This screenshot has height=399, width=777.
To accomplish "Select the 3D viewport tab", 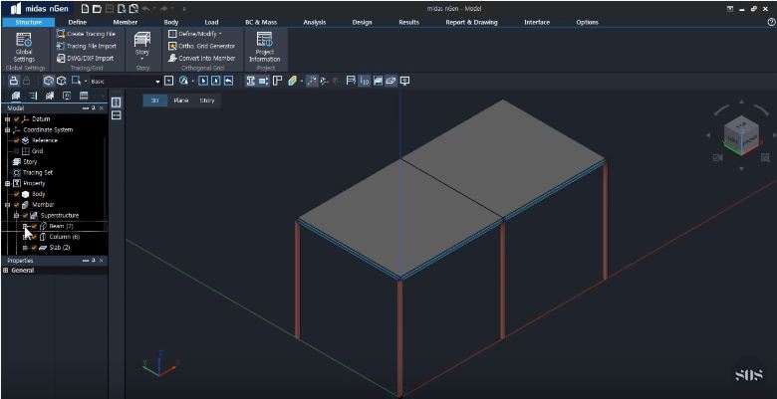I will click(x=154, y=100).
